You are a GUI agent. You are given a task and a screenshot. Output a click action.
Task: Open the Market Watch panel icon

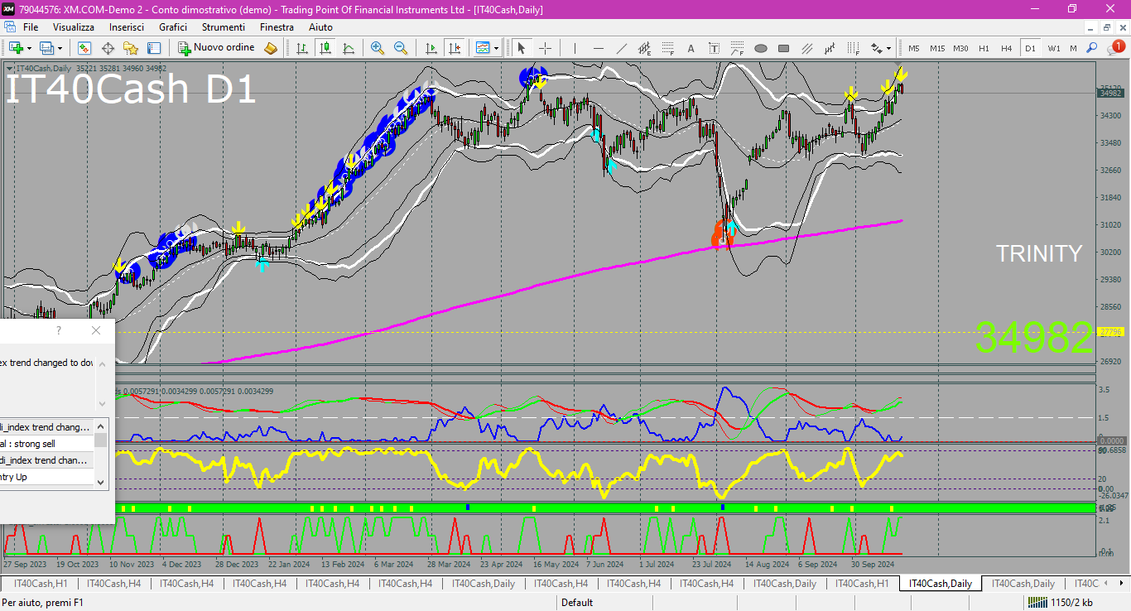(84, 48)
